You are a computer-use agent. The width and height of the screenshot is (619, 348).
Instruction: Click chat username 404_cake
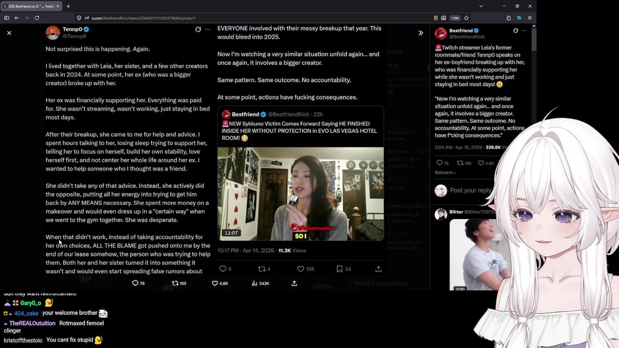[x=26, y=313]
